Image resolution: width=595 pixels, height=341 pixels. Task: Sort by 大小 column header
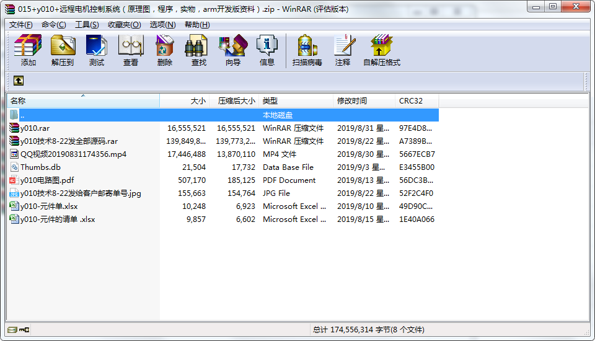tap(185, 101)
